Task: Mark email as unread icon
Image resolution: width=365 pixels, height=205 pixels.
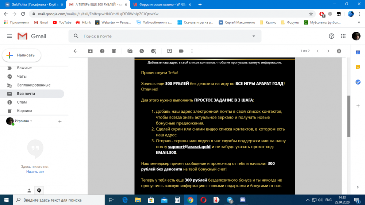Action: click(130, 51)
